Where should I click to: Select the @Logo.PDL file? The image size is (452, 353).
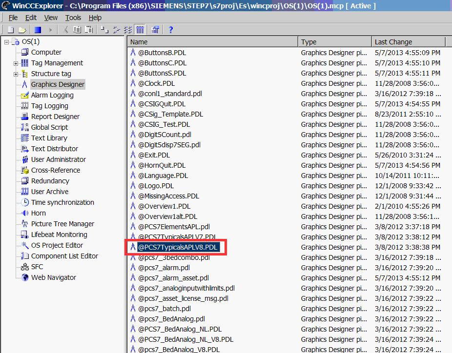click(156, 186)
